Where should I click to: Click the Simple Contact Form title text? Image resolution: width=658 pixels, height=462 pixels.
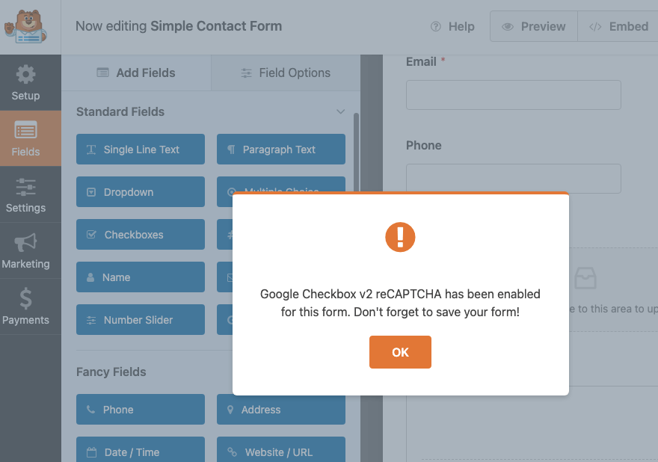pos(216,26)
